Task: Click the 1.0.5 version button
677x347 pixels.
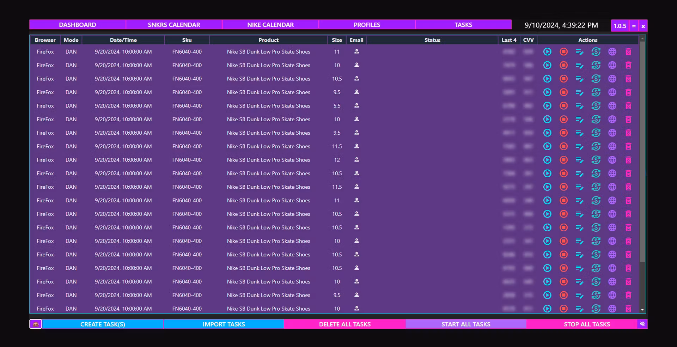Action: (620, 26)
